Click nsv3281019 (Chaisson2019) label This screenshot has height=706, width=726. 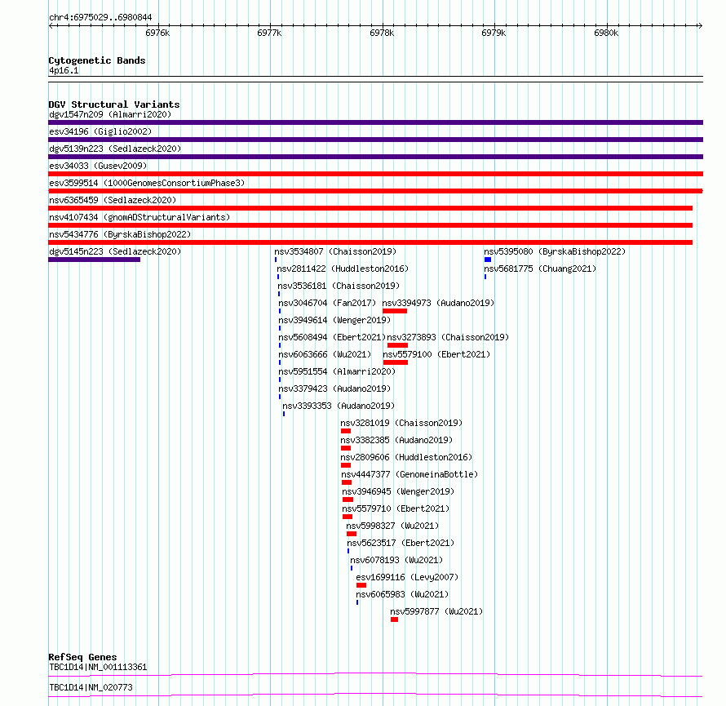click(x=401, y=423)
